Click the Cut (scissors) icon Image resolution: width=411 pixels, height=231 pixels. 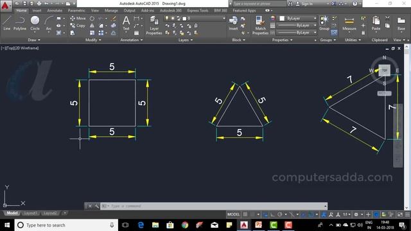387,18
